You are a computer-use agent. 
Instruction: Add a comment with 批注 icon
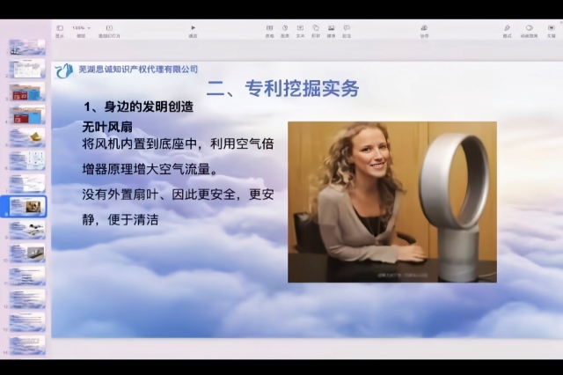[346, 30]
